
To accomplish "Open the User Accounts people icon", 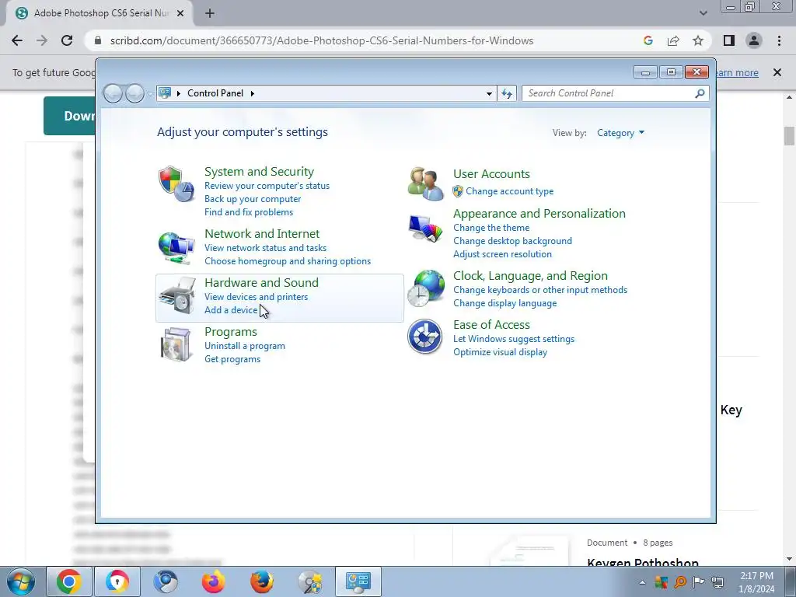I will coord(425,183).
